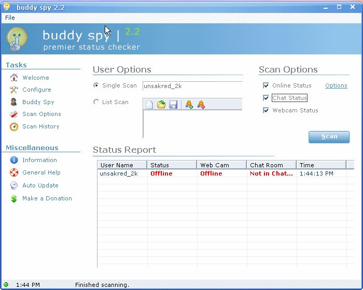Image resolution: width=363 pixels, height=290 pixels.
Task: Uncheck the Online Status checkbox
Action: pyautogui.click(x=266, y=85)
